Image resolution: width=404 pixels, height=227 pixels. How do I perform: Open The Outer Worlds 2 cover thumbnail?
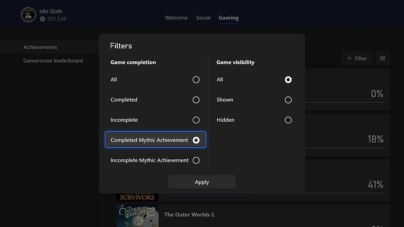[138, 216]
